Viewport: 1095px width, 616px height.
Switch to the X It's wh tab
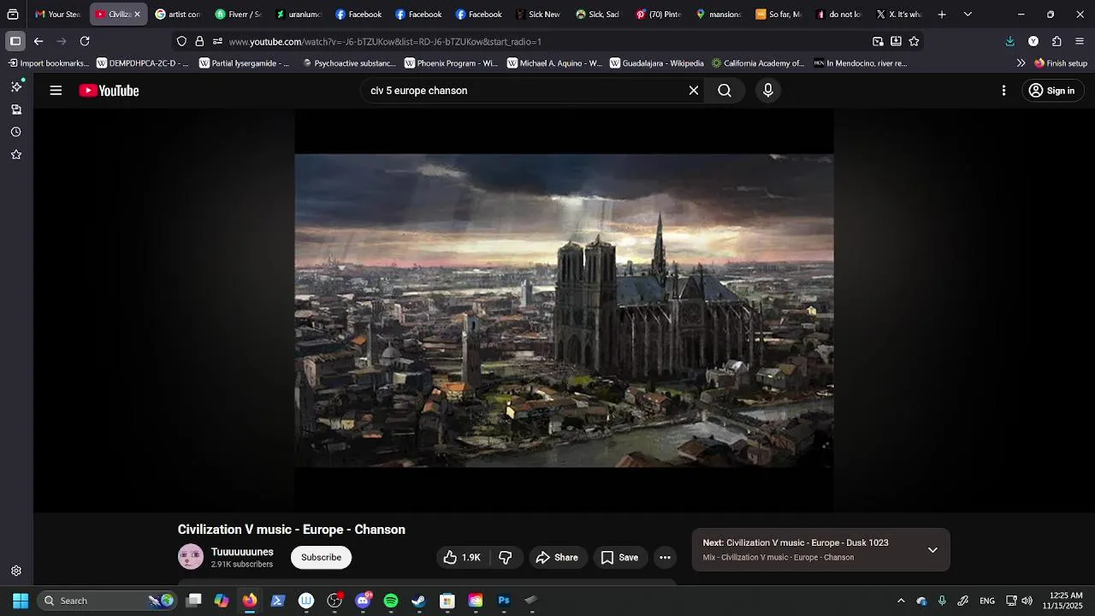click(898, 15)
